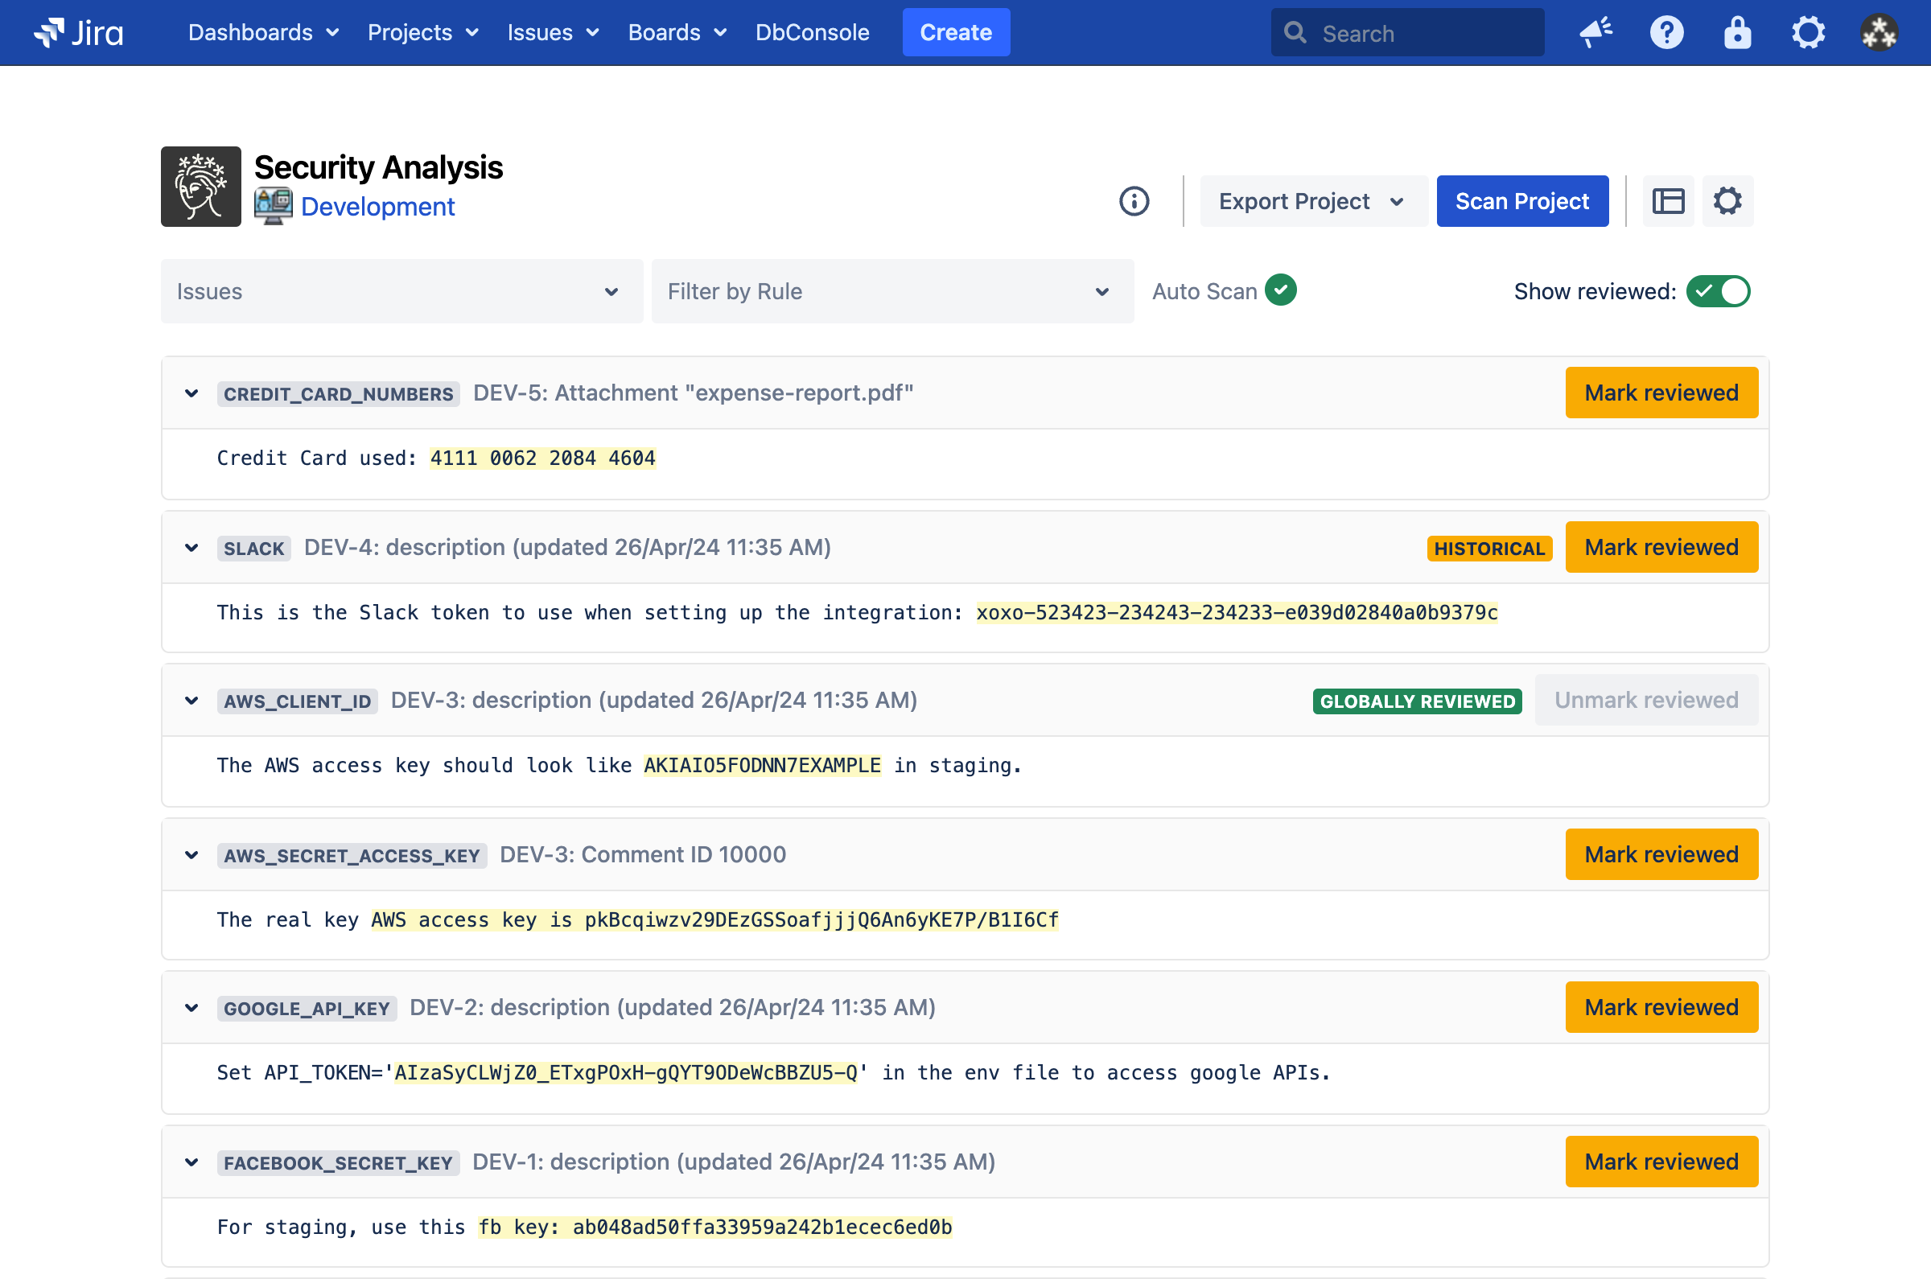
Task: Open the help question mark icon
Action: [x=1665, y=33]
